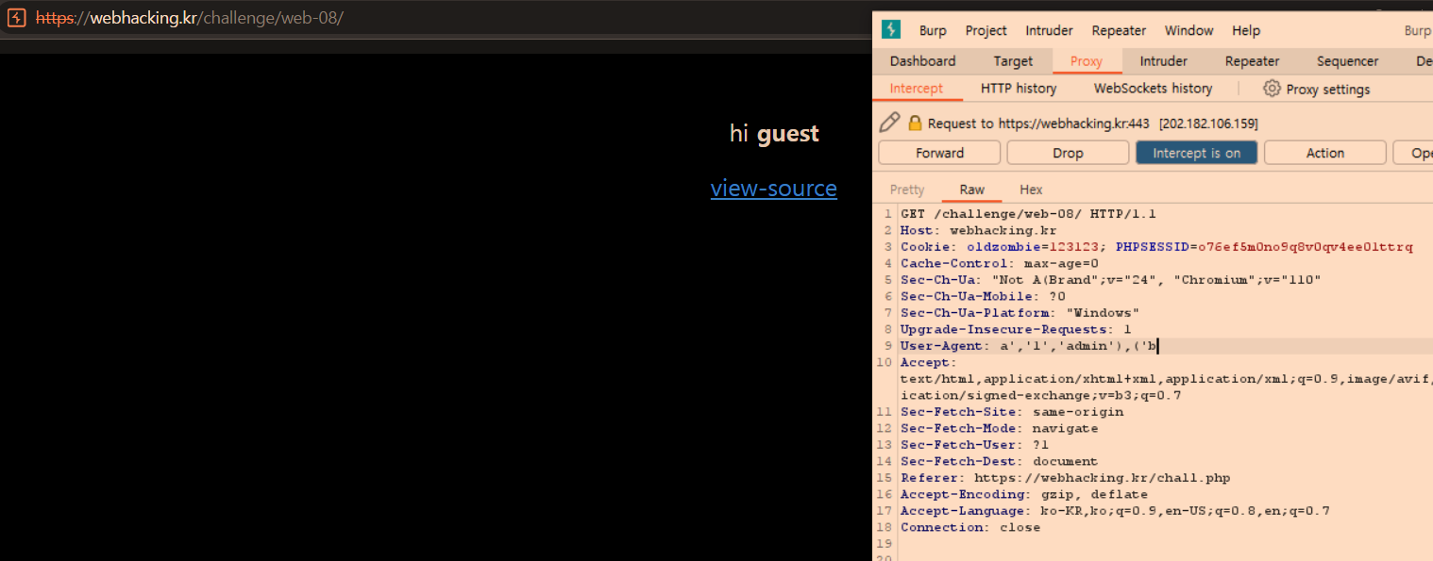
Task: Open Proxy settings
Action: click(x=1316, y=89)
